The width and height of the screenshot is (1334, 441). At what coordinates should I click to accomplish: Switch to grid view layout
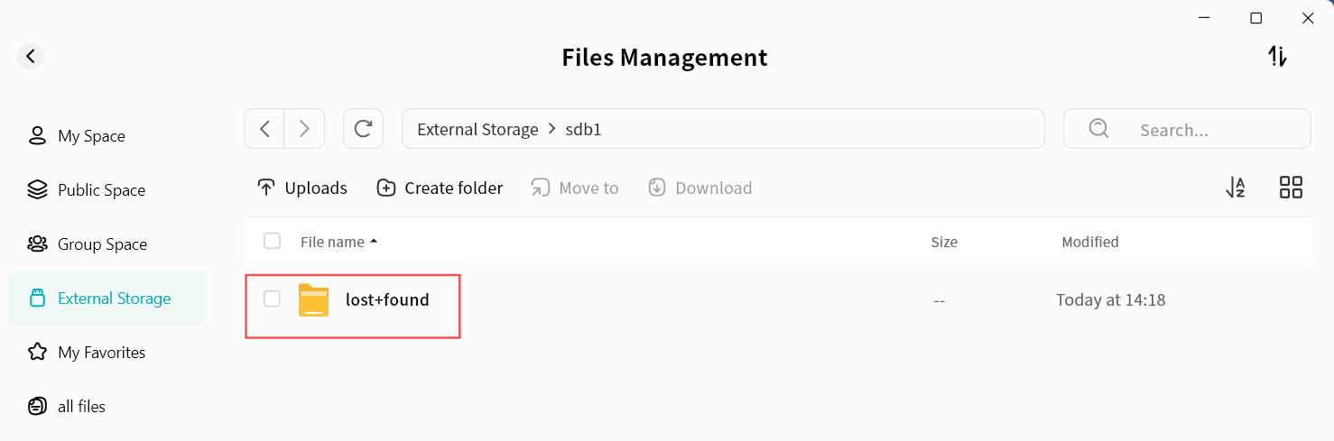(1291, 188)
